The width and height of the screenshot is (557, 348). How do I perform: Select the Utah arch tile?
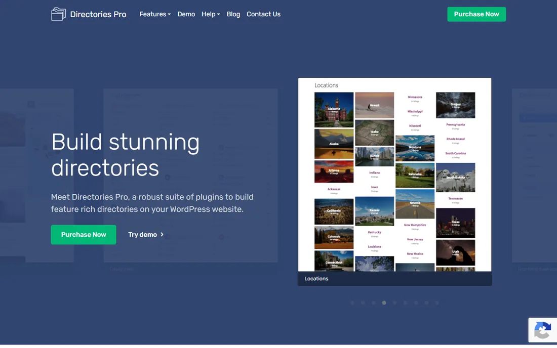point(455,252)
